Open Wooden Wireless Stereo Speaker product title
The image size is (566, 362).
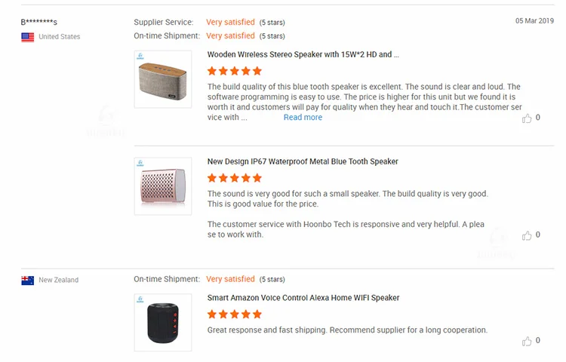[x=303, y=55]
